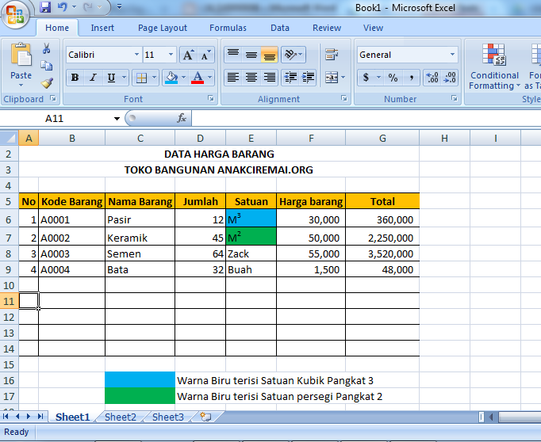This screenshot has height=442, width=541.
Task: Toggle Bottom Align (highlighted) alignment
Action: coord(269,55)
